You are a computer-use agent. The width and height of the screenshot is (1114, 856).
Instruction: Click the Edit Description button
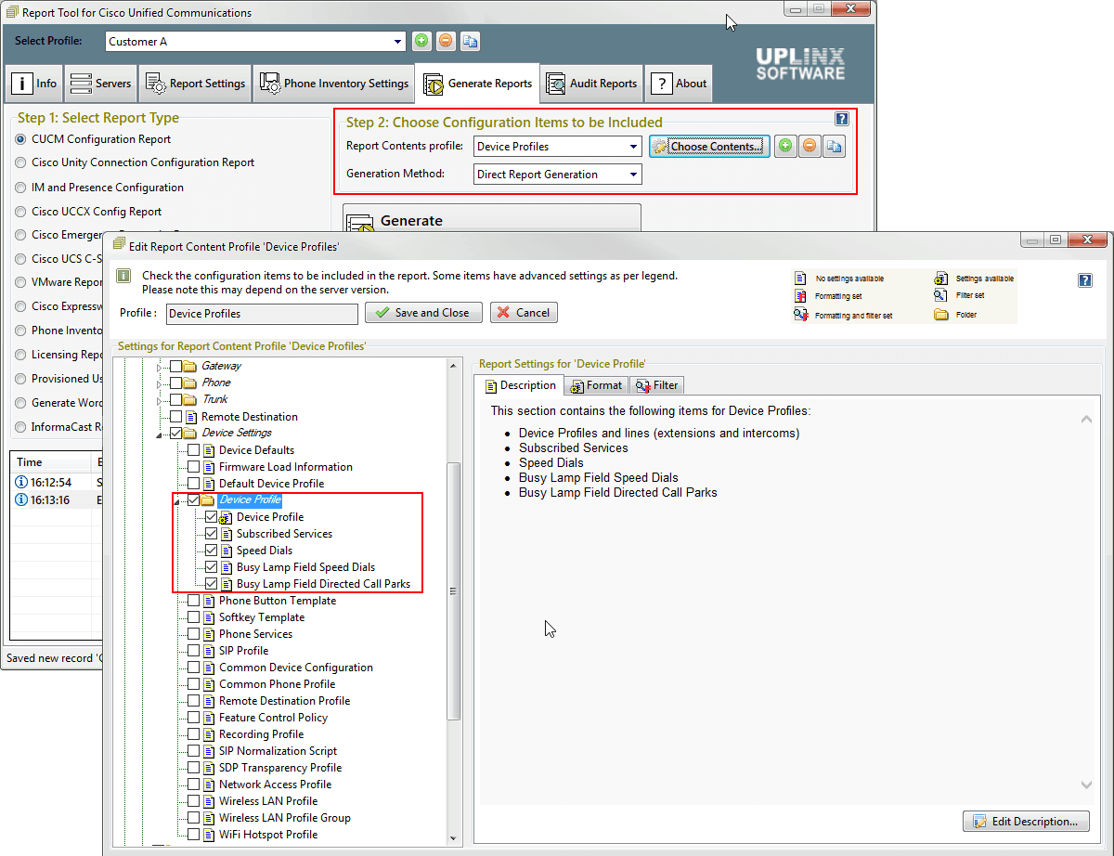pyautogui.click(x=1026, y=822)
